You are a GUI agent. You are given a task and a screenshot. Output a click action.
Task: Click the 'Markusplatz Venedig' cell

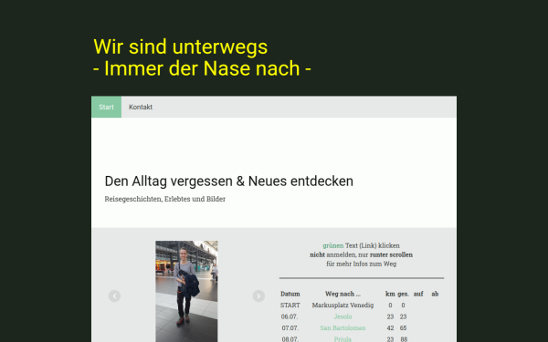[x=342, y=306]
